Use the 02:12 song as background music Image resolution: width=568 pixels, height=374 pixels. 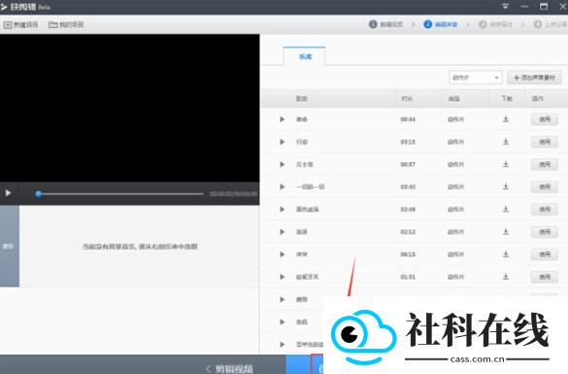coord(544,231)
